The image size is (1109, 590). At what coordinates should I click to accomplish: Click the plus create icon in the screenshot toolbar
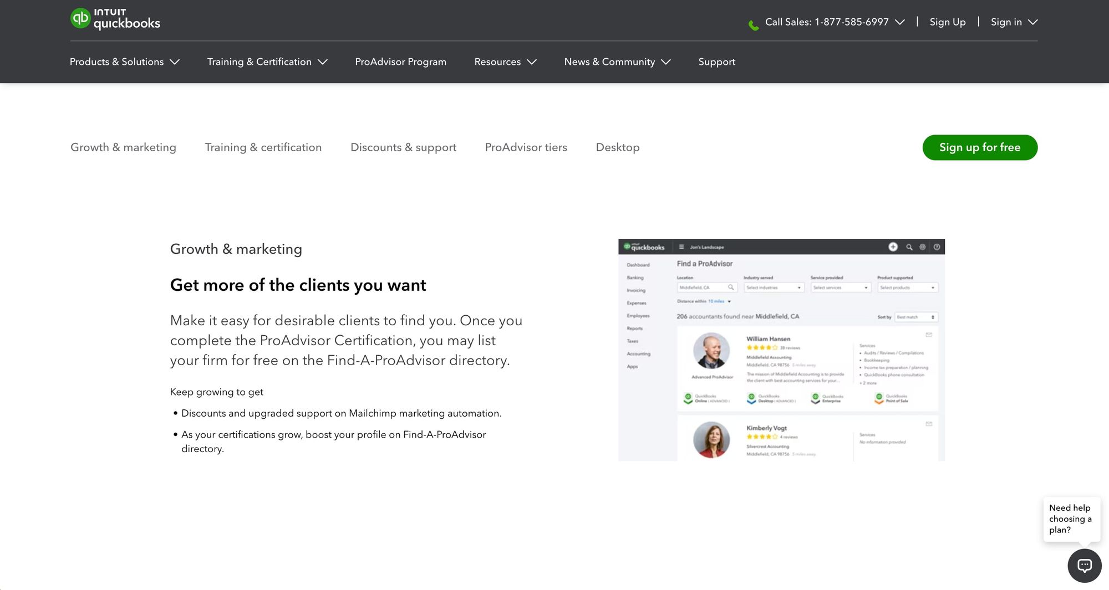click(x=893, y=247)
